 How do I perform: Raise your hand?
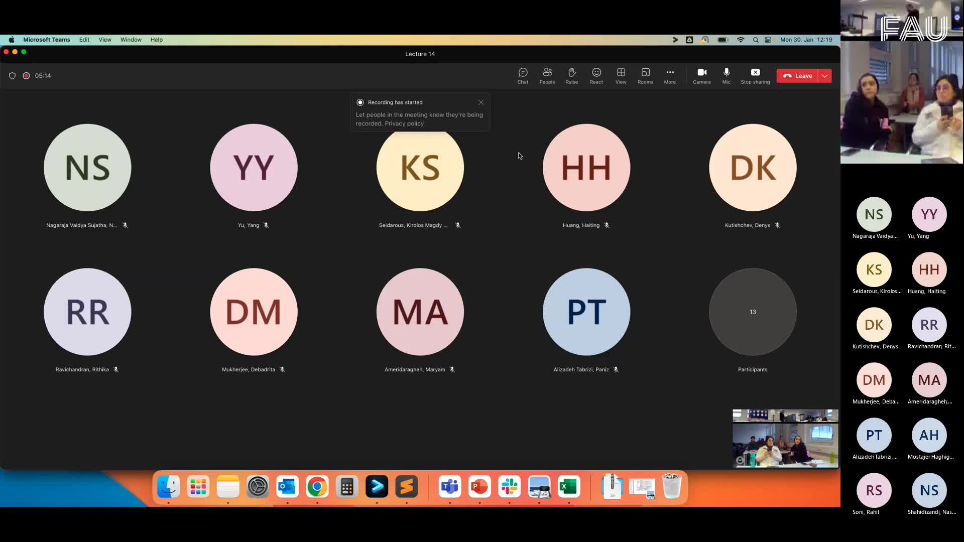(x=572, y=75)
